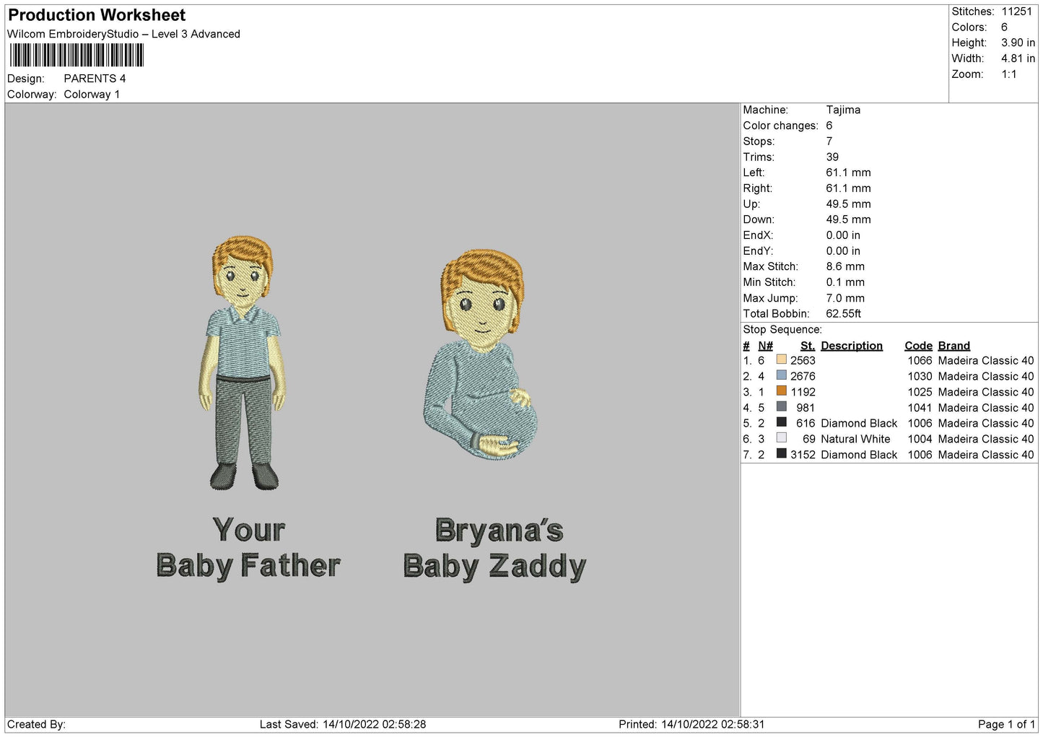Screen dimensions: 1043x737
Task: Click the 'Bryana's Baby Zaddy' lettering
Action: pos(495,549)
